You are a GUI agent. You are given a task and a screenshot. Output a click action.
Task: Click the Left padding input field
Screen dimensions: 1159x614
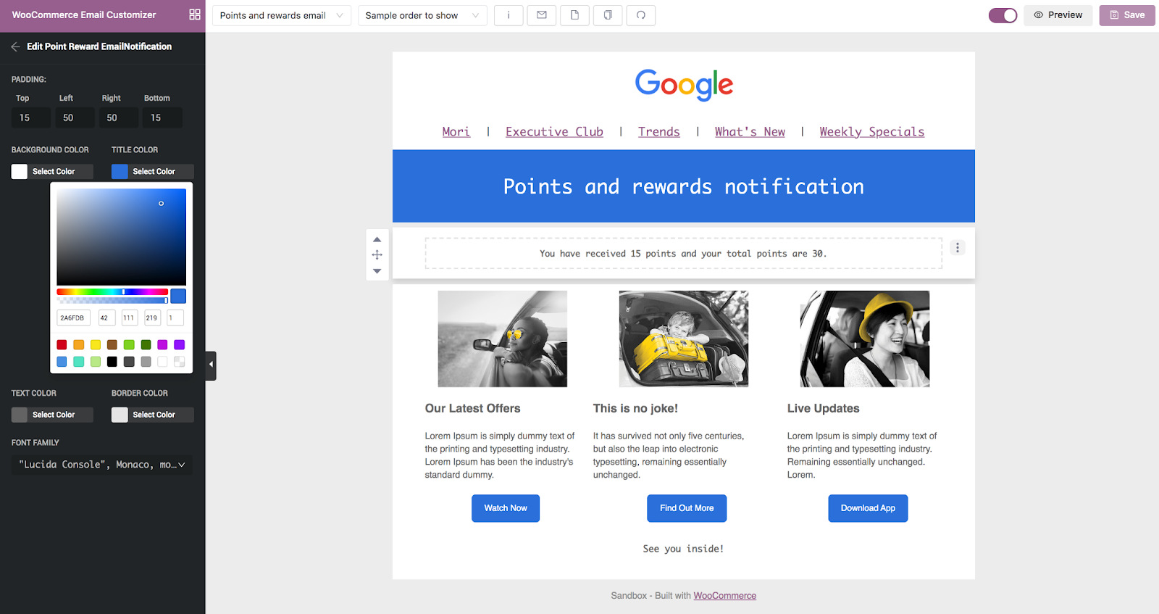coord(75,117)
